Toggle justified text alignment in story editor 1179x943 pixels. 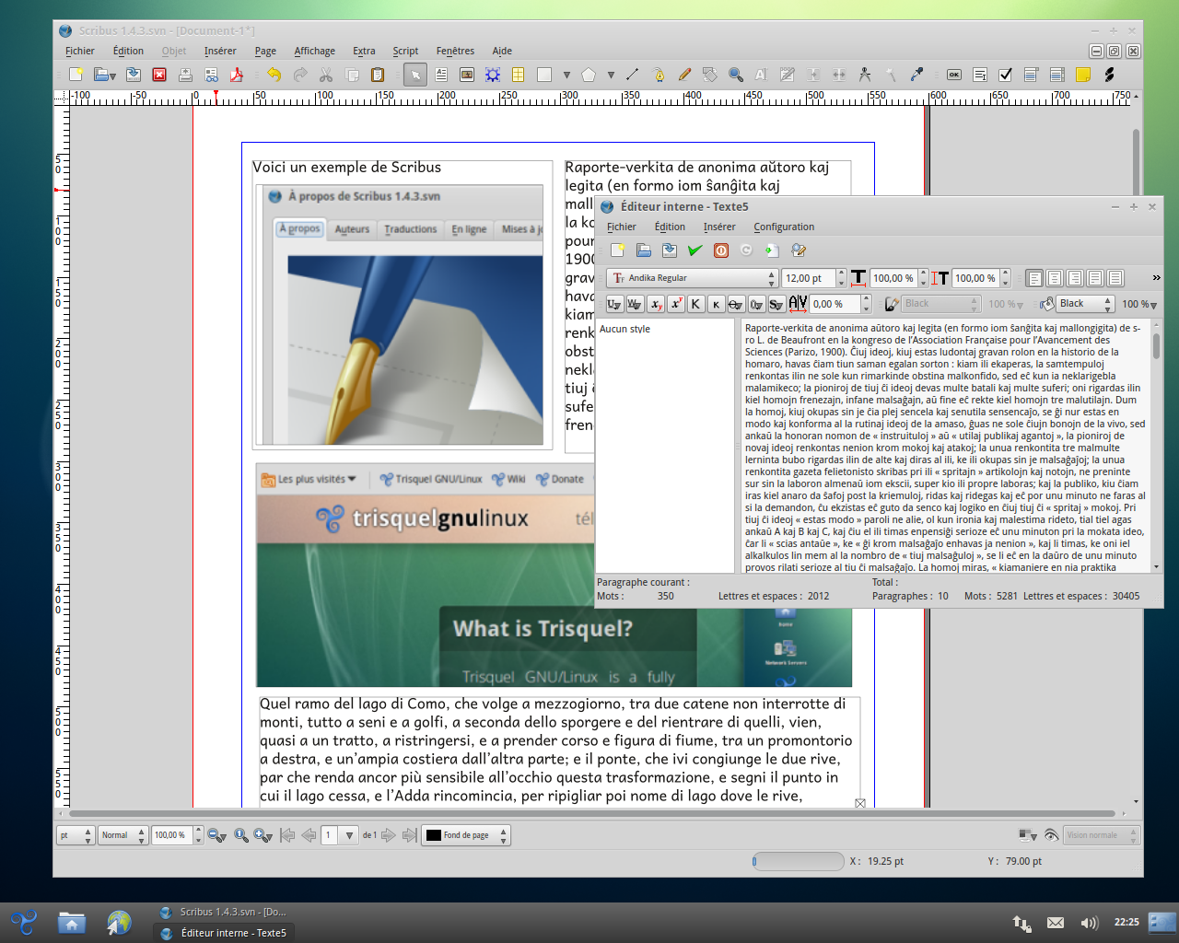pos(1095,277)
